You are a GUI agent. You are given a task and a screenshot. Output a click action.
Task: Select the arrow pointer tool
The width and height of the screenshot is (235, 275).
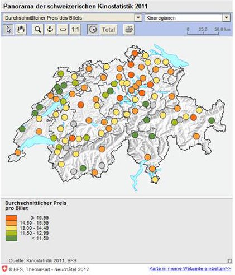click(x=8, y=30)
